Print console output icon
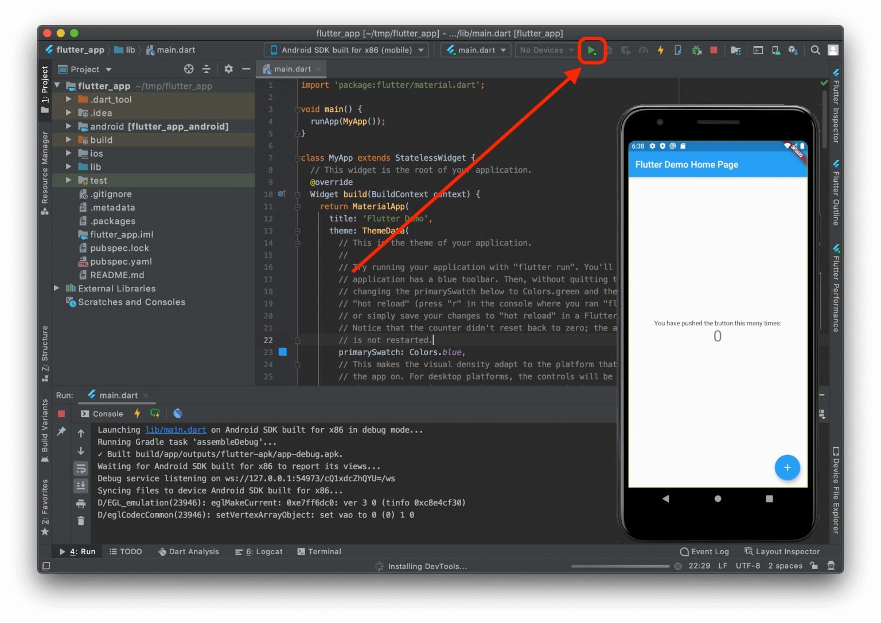881x623 pixels. (81, 504)
